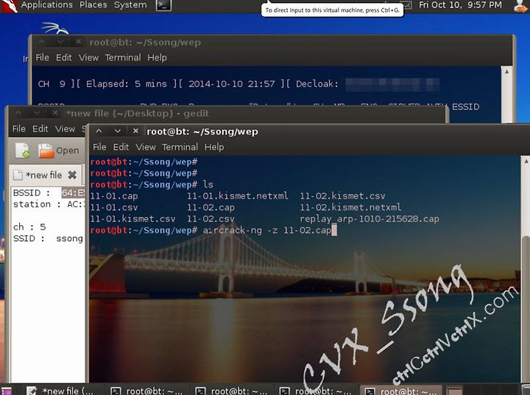Switch to the second root@bt taskbar item
Screen dimensions: 530x395
coord(233,391)
